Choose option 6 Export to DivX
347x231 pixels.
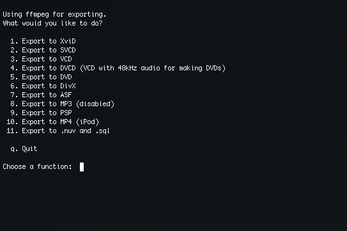43,86
